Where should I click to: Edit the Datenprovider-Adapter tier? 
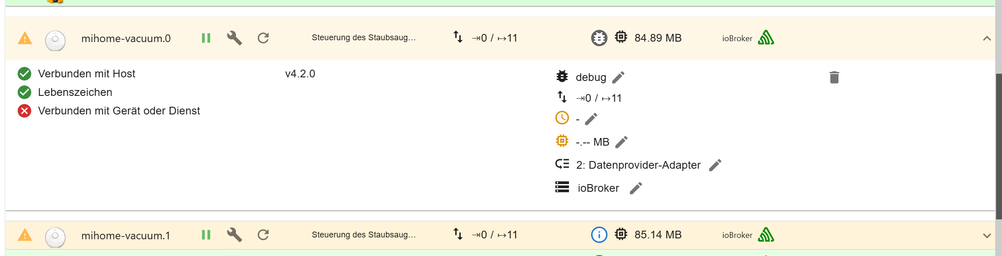coord(715,165)
